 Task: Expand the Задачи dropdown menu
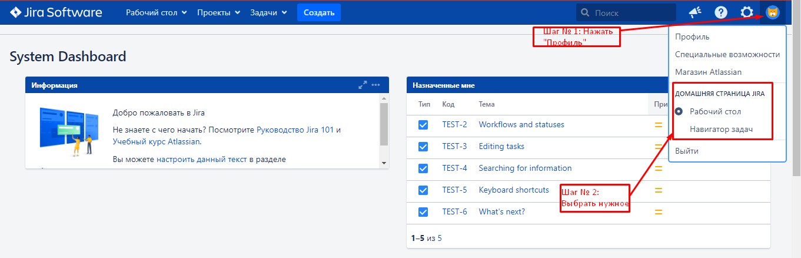tap(268, 12)
